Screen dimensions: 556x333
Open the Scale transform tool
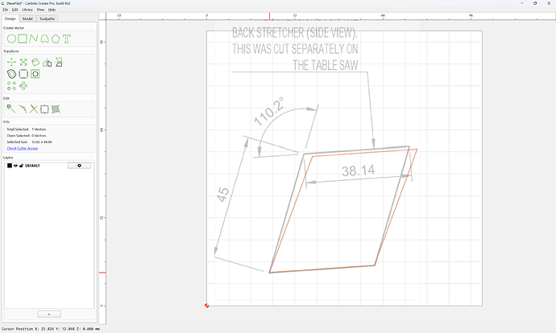(23, 62)
